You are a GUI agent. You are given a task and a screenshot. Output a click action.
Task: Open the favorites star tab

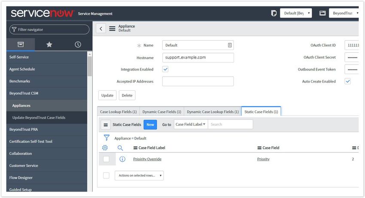49,44
